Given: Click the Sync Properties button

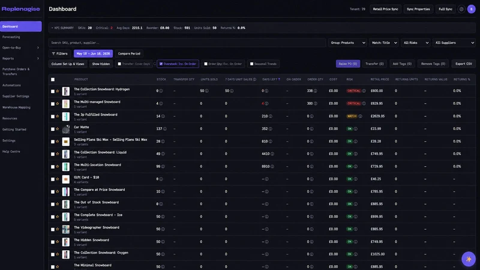Looking at the screenshot, I should click(x=418, y=9).
